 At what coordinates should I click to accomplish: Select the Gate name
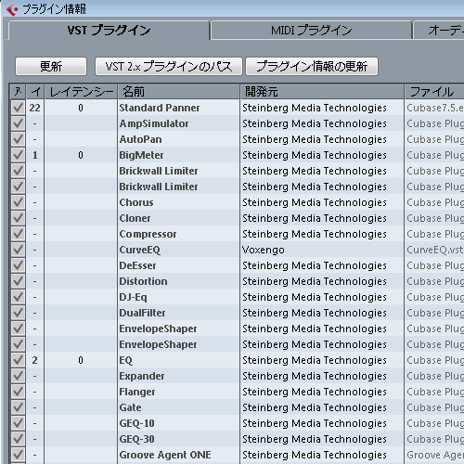pyautogui.click(x=130, y=407)
